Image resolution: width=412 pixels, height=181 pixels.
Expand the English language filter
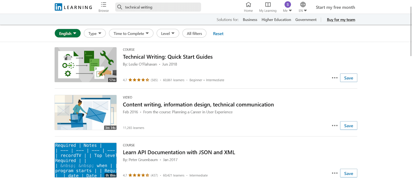(67, 33)
